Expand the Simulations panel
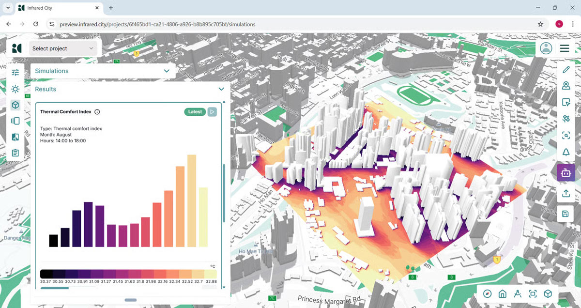 click(103, 71)
